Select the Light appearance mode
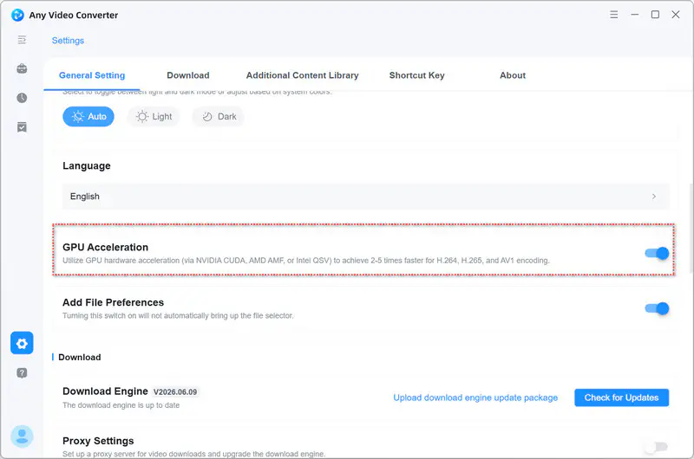The width and height of the screenshot is (694, 459). 154,117
